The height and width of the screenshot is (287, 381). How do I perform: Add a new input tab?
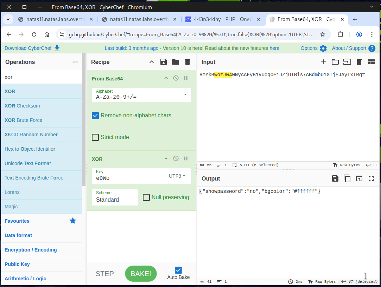(x=323, y=62)
